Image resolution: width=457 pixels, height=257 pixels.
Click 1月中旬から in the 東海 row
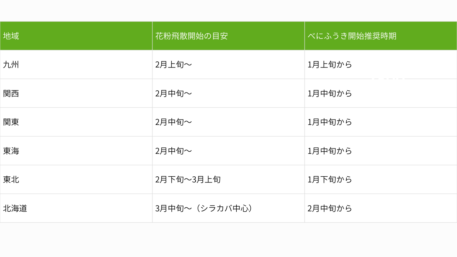[330, 151]
